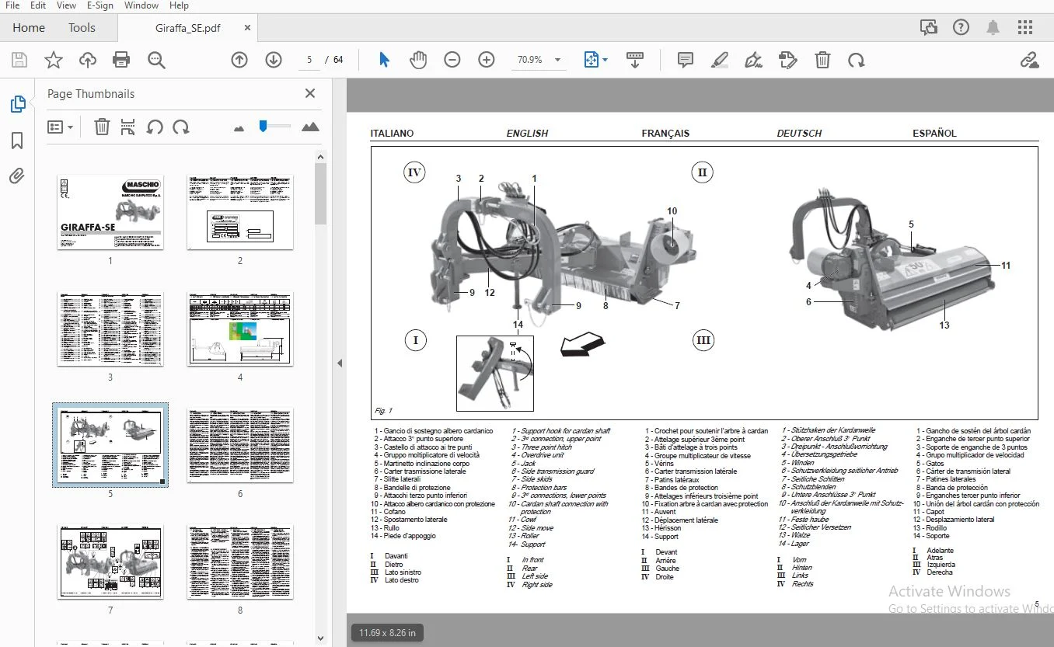Click the page break extract icon in thumbnails panel
The width and height of the screenshot is (1054, 647).
tap(128, 127)
